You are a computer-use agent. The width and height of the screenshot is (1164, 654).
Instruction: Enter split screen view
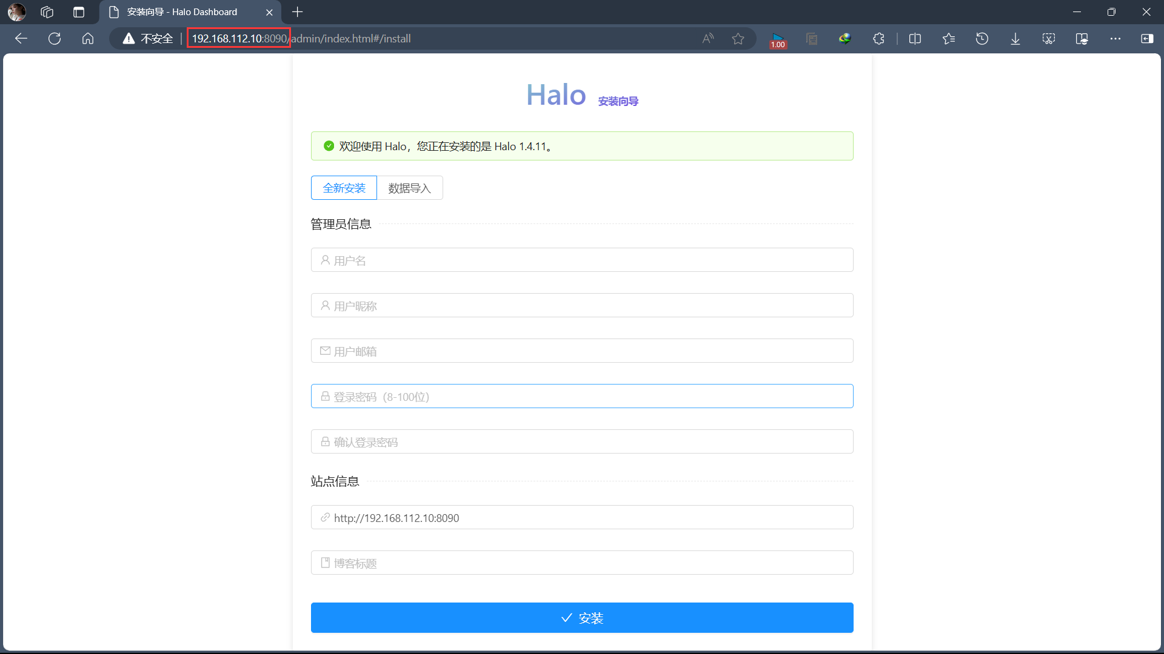coord(915,38)
